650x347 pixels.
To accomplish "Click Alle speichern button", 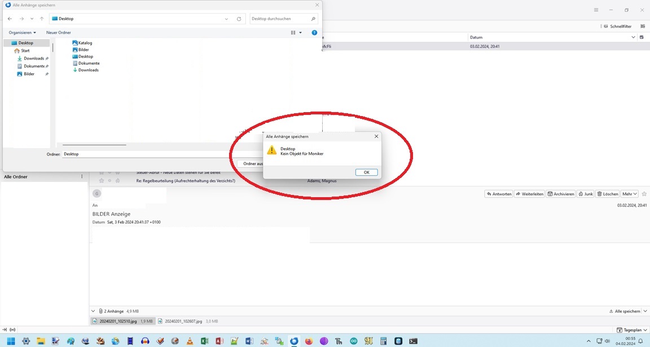I will tap(624, 311).
